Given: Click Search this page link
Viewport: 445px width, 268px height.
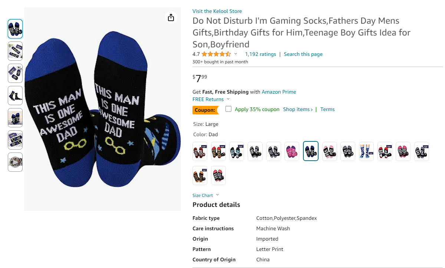Looking at the screenshot, I should (303, 54).
